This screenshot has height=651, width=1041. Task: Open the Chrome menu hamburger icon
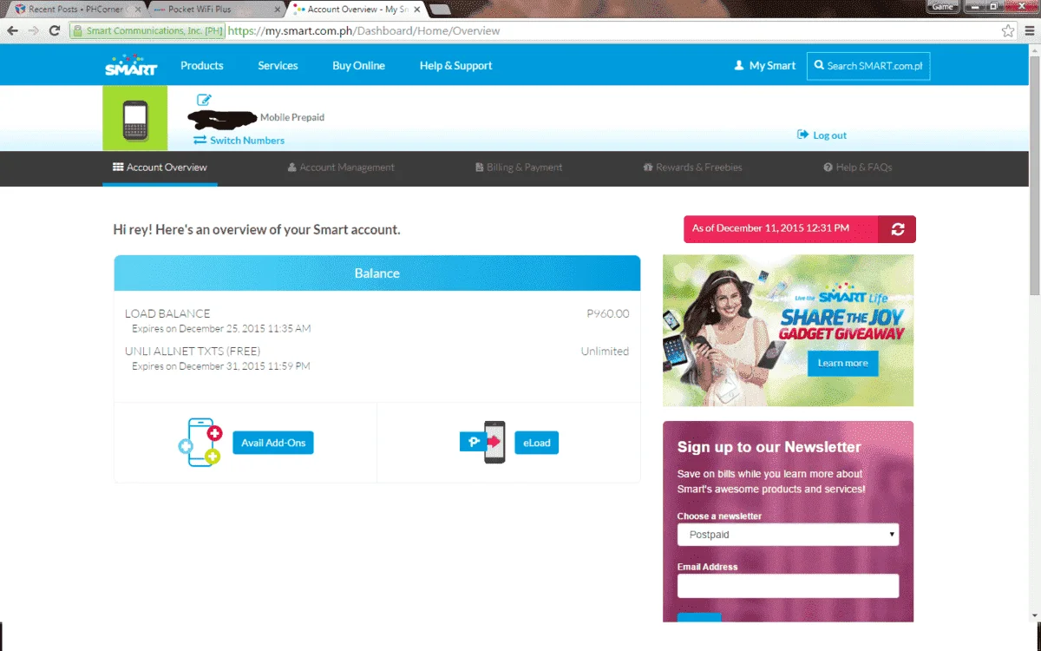click(1029, 30)
